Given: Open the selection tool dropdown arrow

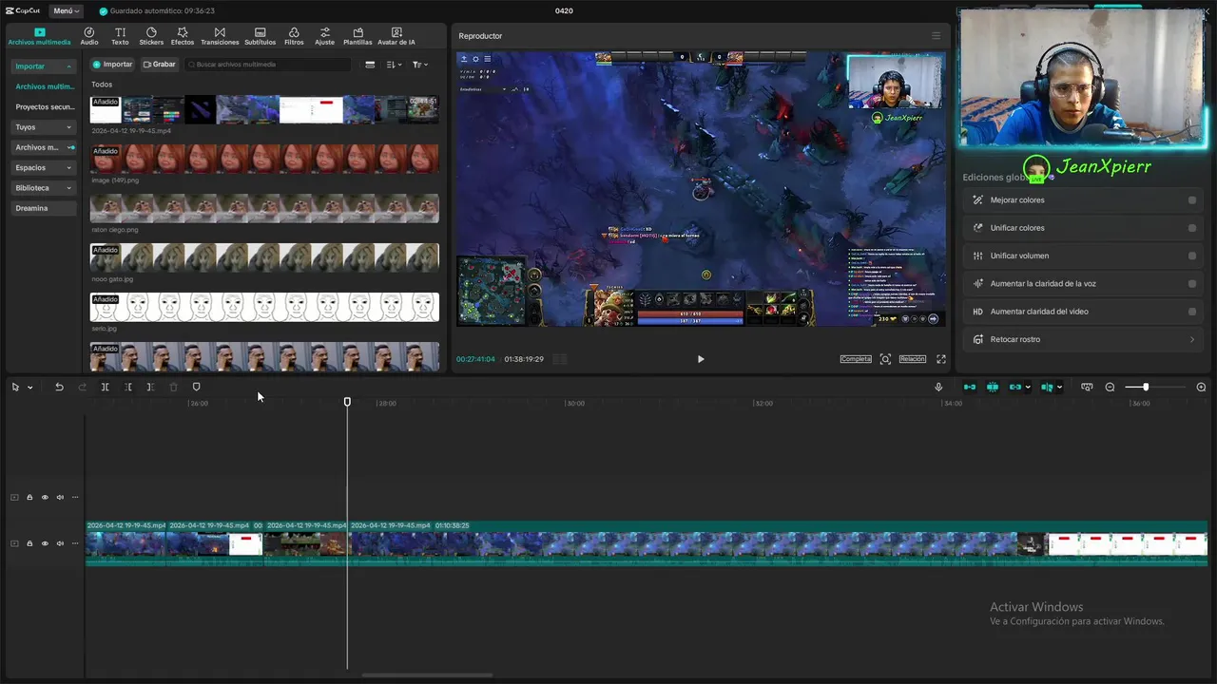Looking at the screenshot, I should (29, 388).
